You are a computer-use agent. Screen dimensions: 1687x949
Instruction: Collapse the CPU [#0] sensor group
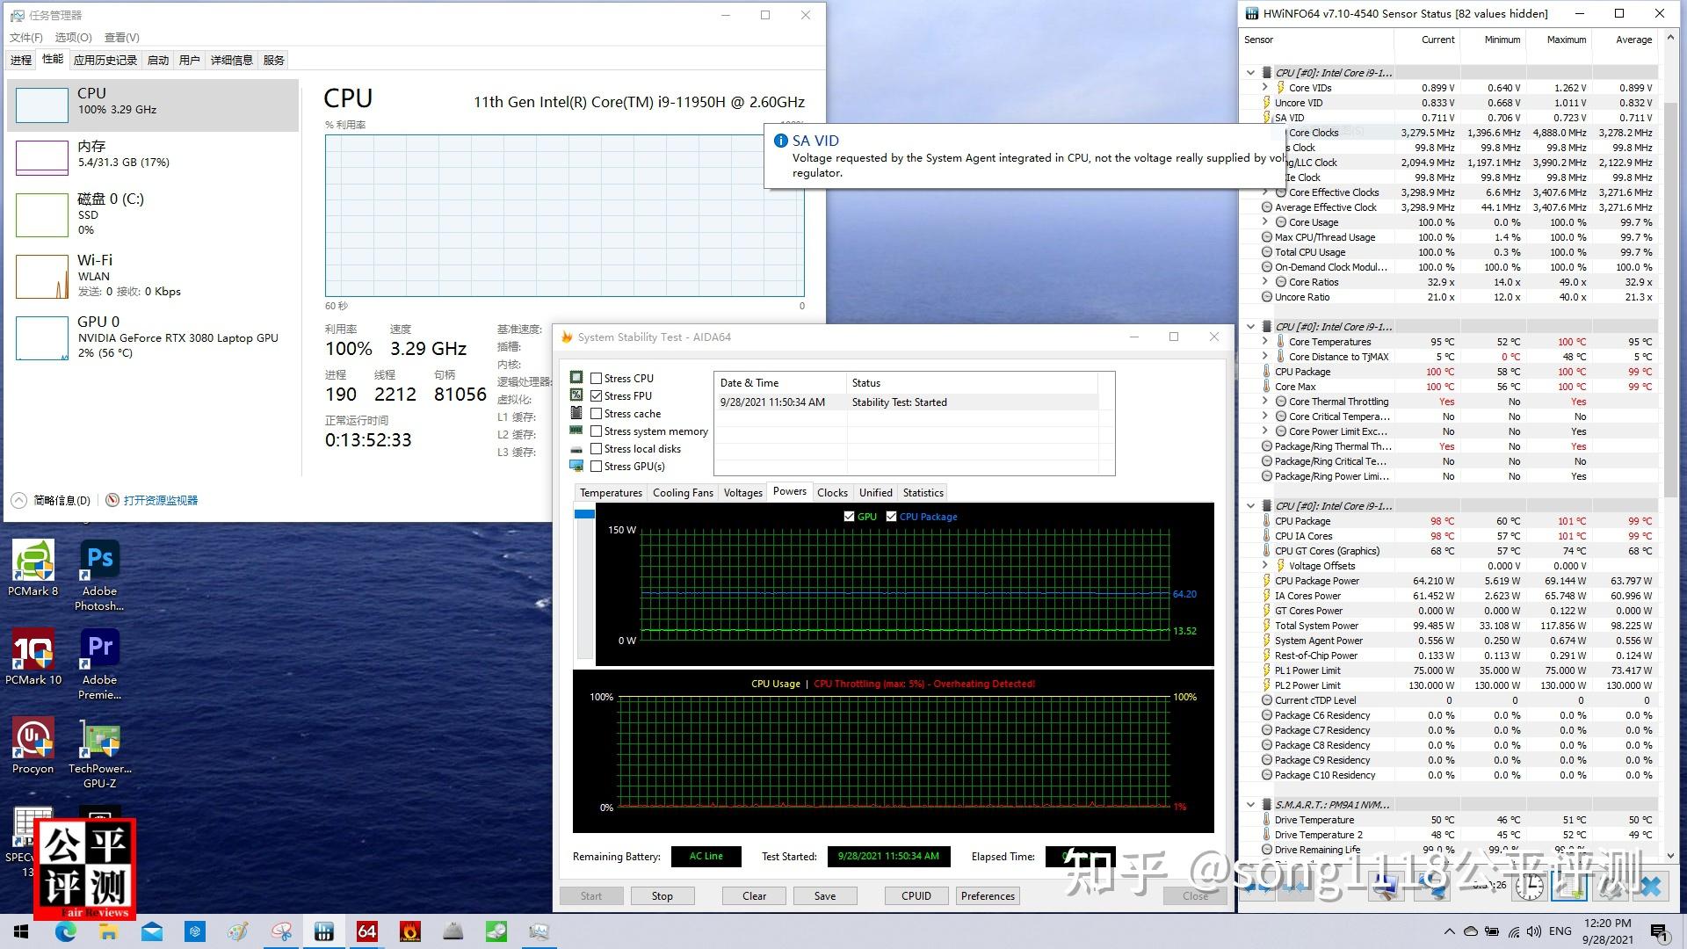point(1251,72)
